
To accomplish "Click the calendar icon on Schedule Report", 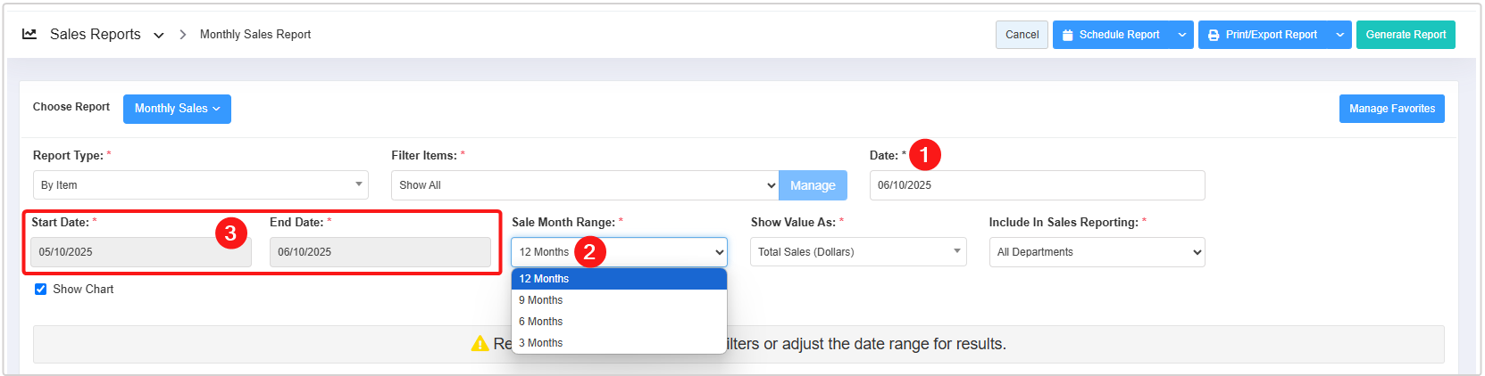I will (1067, 35).
